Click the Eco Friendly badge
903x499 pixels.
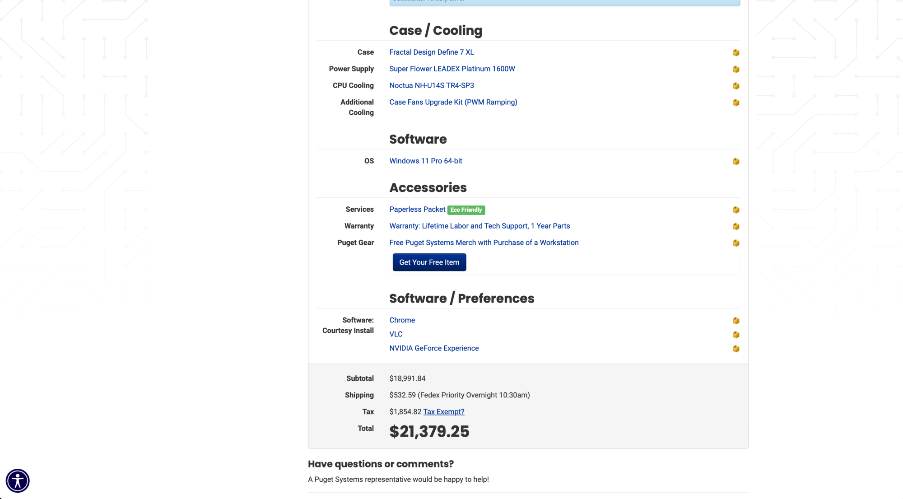click(x=466, y=210)
